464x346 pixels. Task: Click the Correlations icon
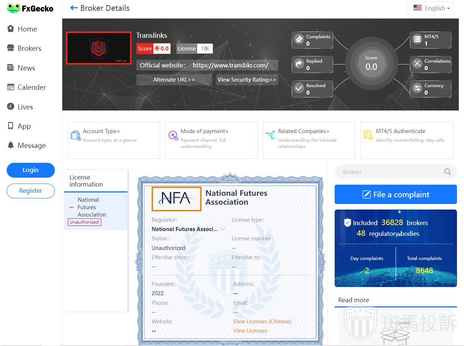(417, 64)
